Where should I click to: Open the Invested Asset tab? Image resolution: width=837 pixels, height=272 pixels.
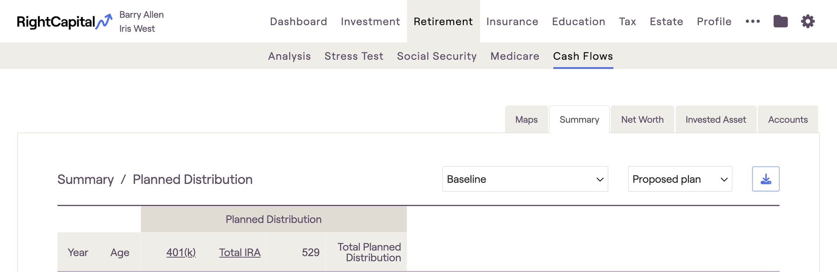coord(715,119)
